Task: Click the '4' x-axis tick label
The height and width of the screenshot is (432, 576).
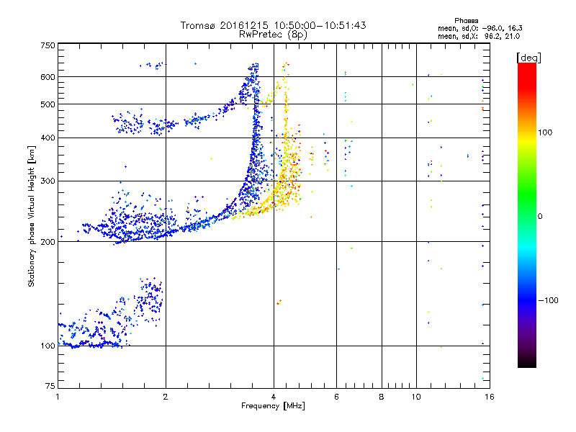Action: (274, 397)
